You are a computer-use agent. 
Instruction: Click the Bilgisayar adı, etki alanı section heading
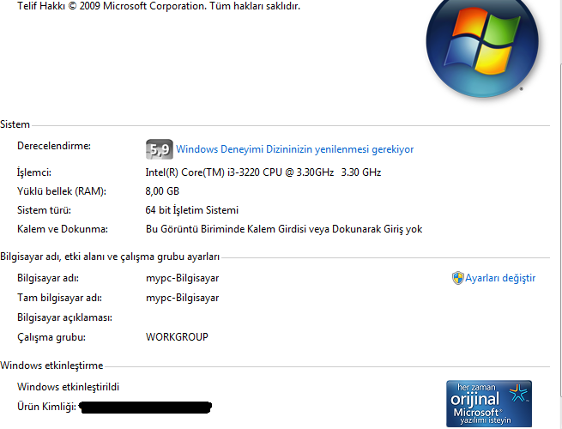pos(110,257)
